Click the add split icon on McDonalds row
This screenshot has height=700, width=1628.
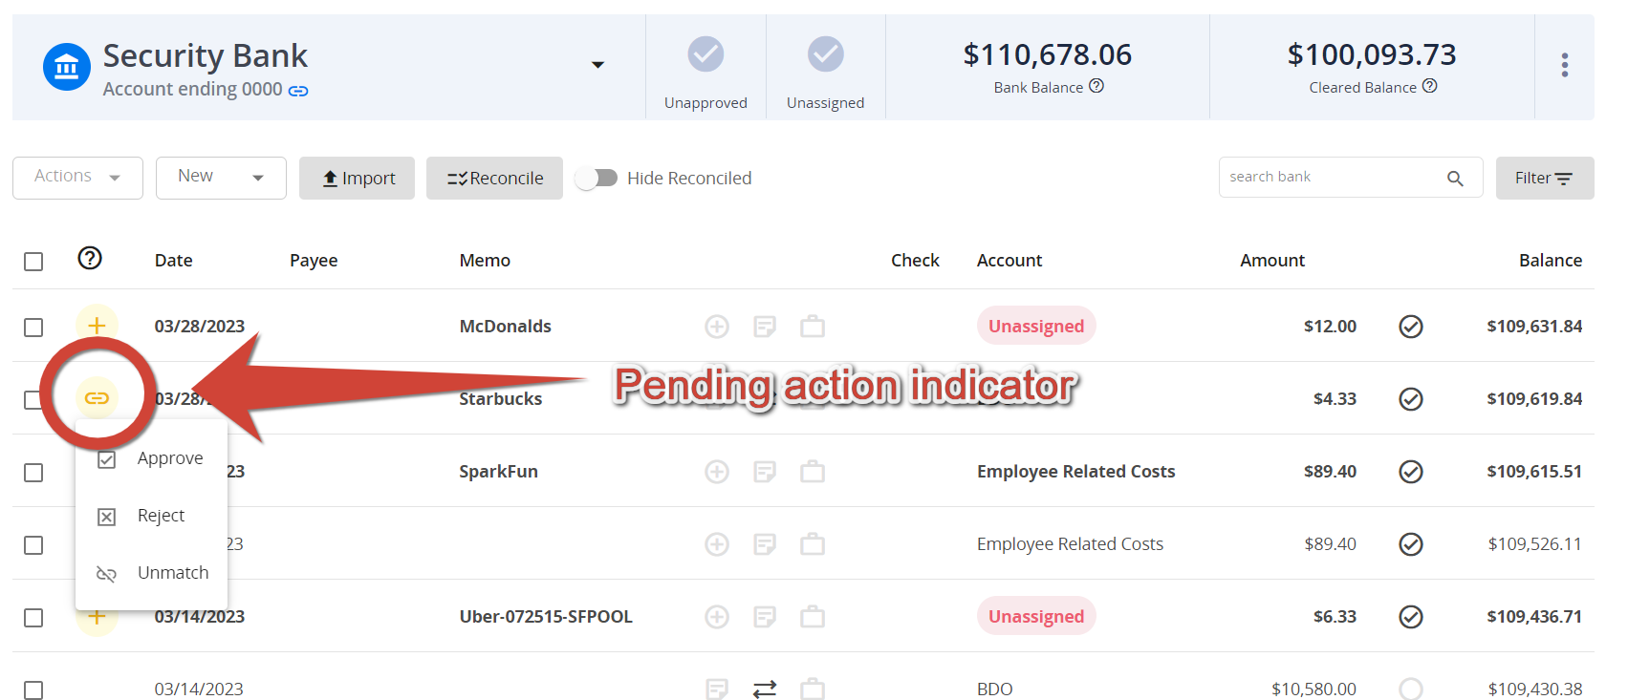[x=717, y=327]
